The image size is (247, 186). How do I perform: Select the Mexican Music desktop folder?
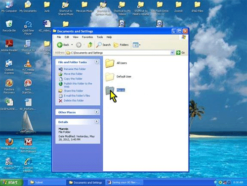(x=84, y=6)
